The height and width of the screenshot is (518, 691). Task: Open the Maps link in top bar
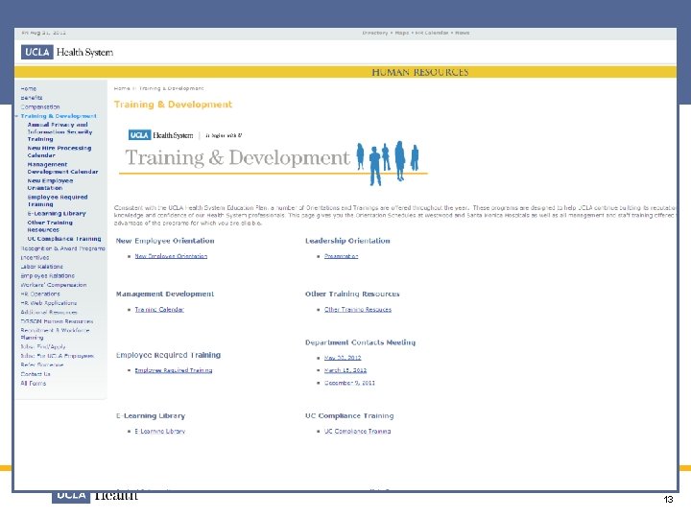tap(402, 33)
